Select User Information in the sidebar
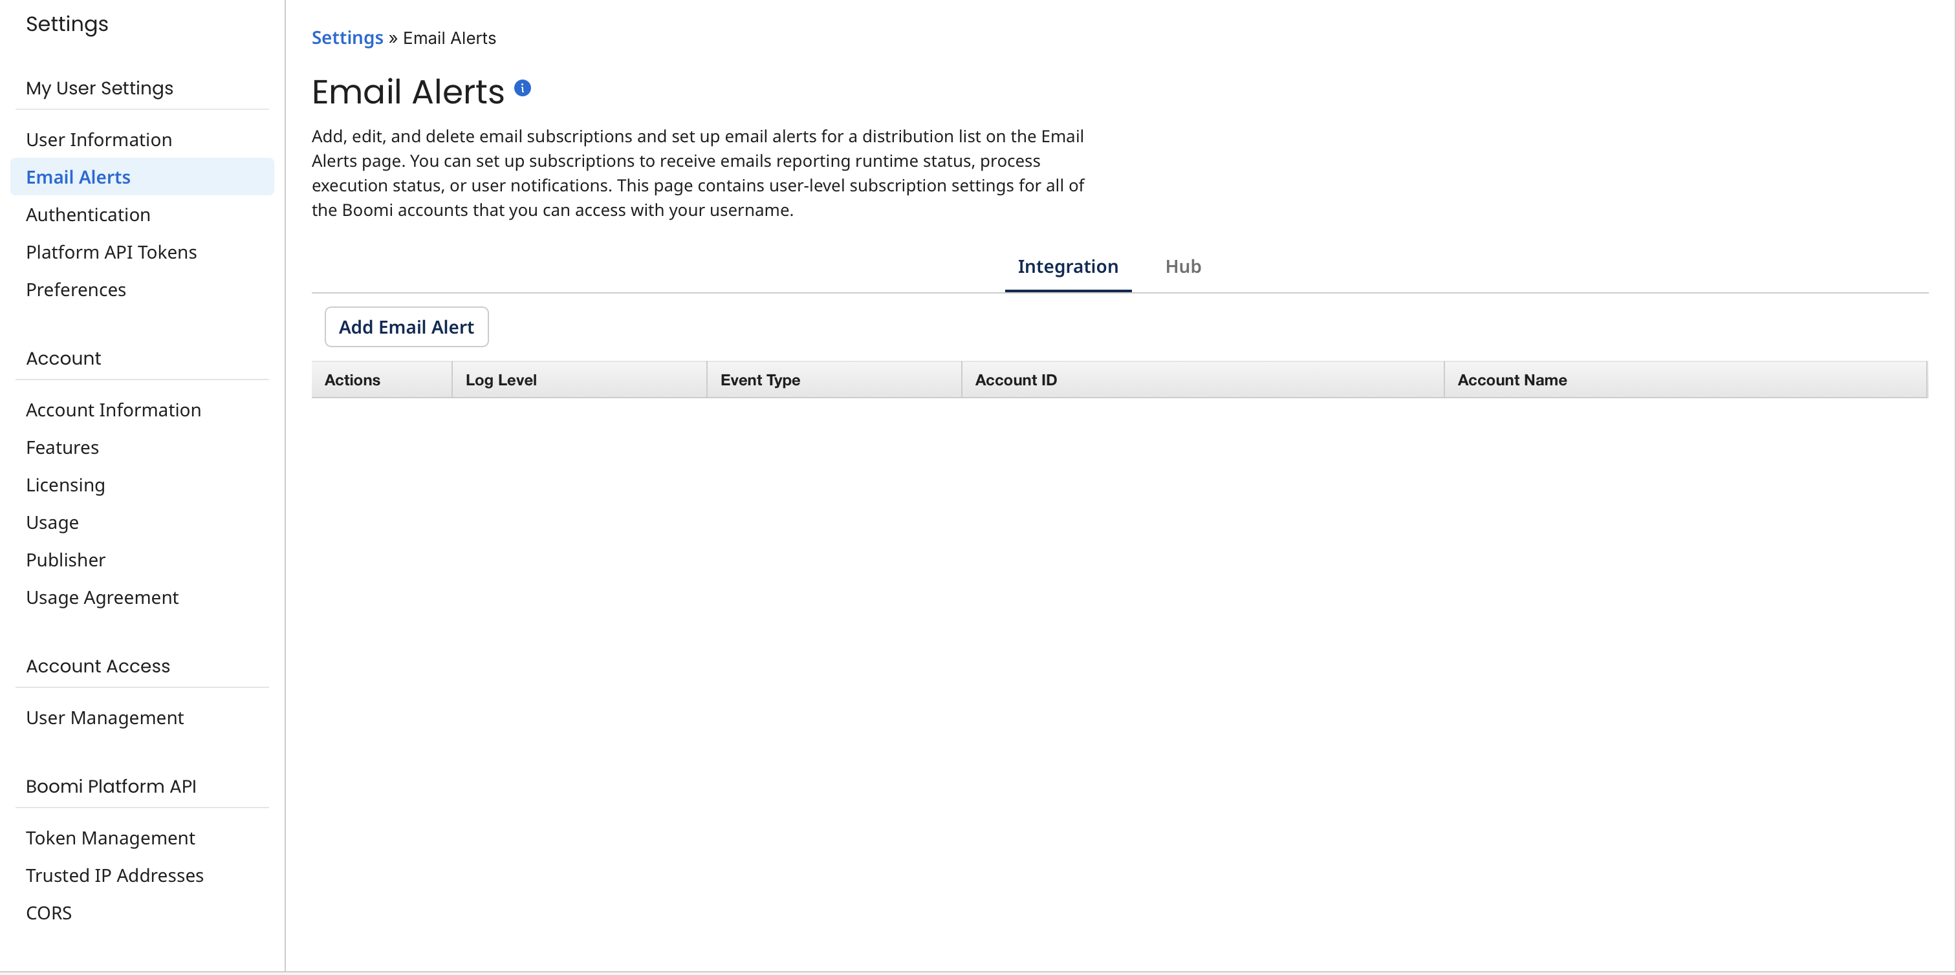The image size is (1956, 975). click(99, 139)
